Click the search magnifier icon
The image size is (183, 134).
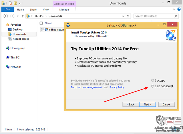coord(175,16)
